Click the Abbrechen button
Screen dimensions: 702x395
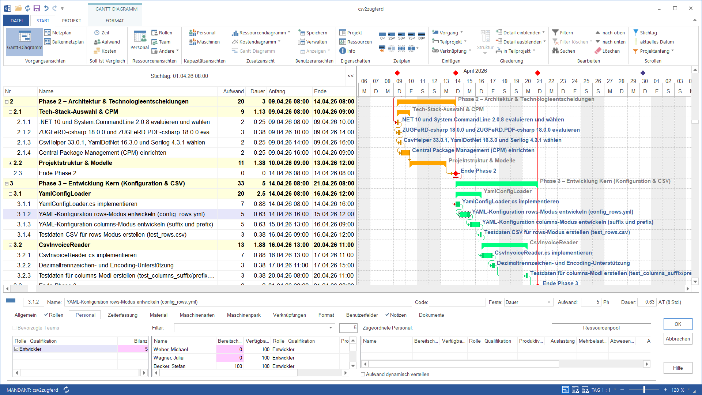678,339
